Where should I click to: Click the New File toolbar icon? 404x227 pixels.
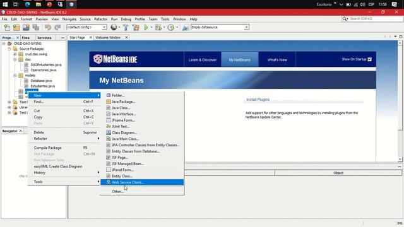click(x=7, y=27)
